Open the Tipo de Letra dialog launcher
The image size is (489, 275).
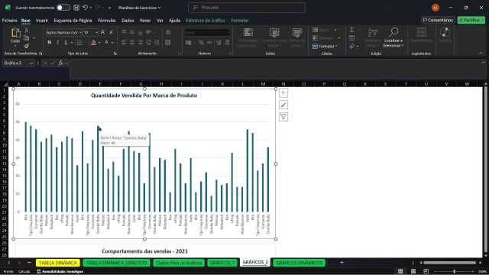(x=115, y=53)
